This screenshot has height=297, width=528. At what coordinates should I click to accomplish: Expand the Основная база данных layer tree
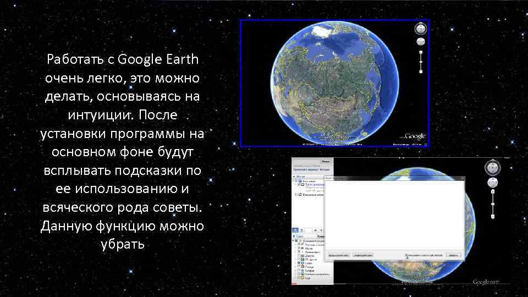click(293, 241)
